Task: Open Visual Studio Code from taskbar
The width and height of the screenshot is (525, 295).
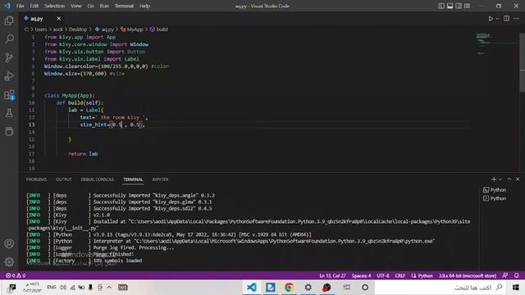Action: 252,288
